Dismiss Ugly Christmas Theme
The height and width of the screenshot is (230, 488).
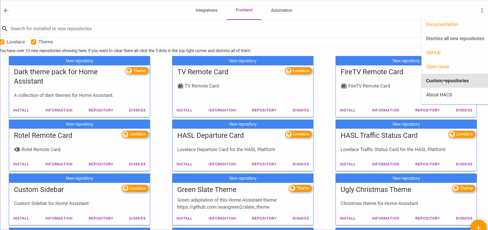click(464, 219)
